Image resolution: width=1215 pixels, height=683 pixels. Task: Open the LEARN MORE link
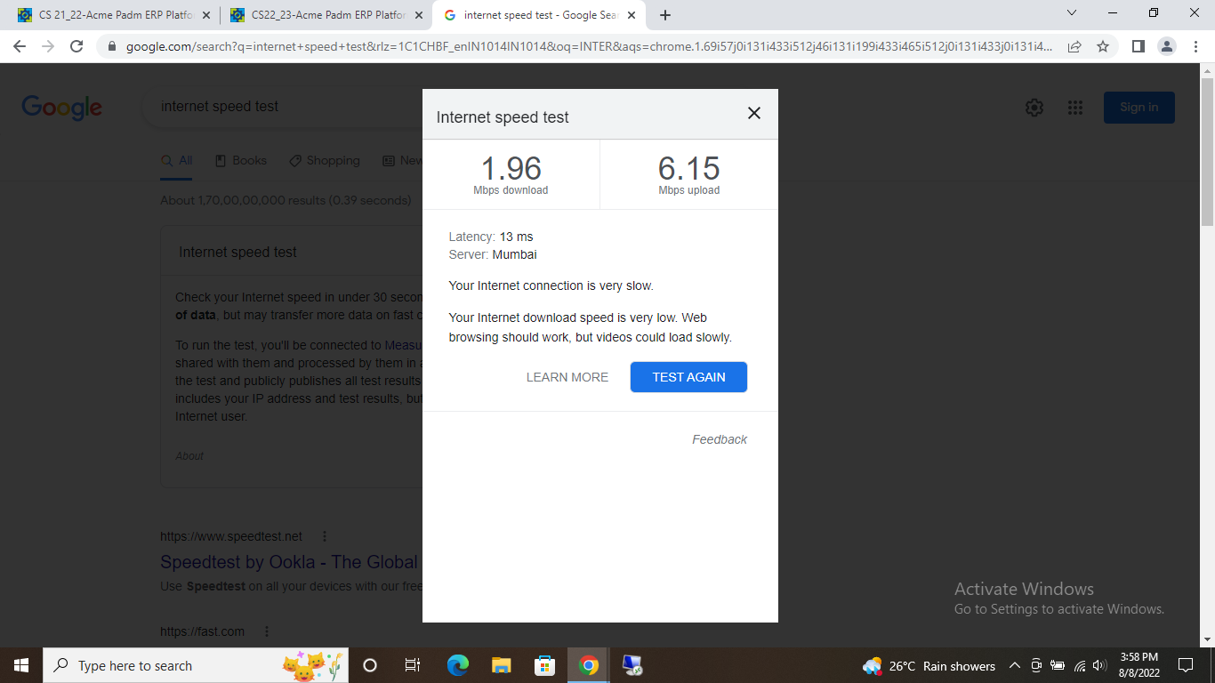567,377
